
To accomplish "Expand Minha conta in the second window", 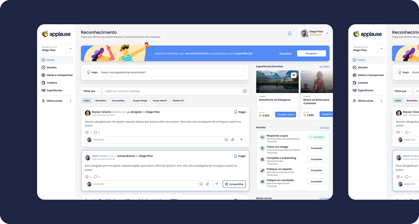I will 368,101.
